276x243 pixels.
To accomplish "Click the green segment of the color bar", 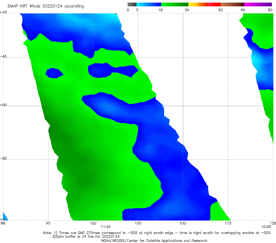I will point(175,4).
